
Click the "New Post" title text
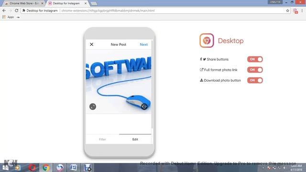[119, 44]
